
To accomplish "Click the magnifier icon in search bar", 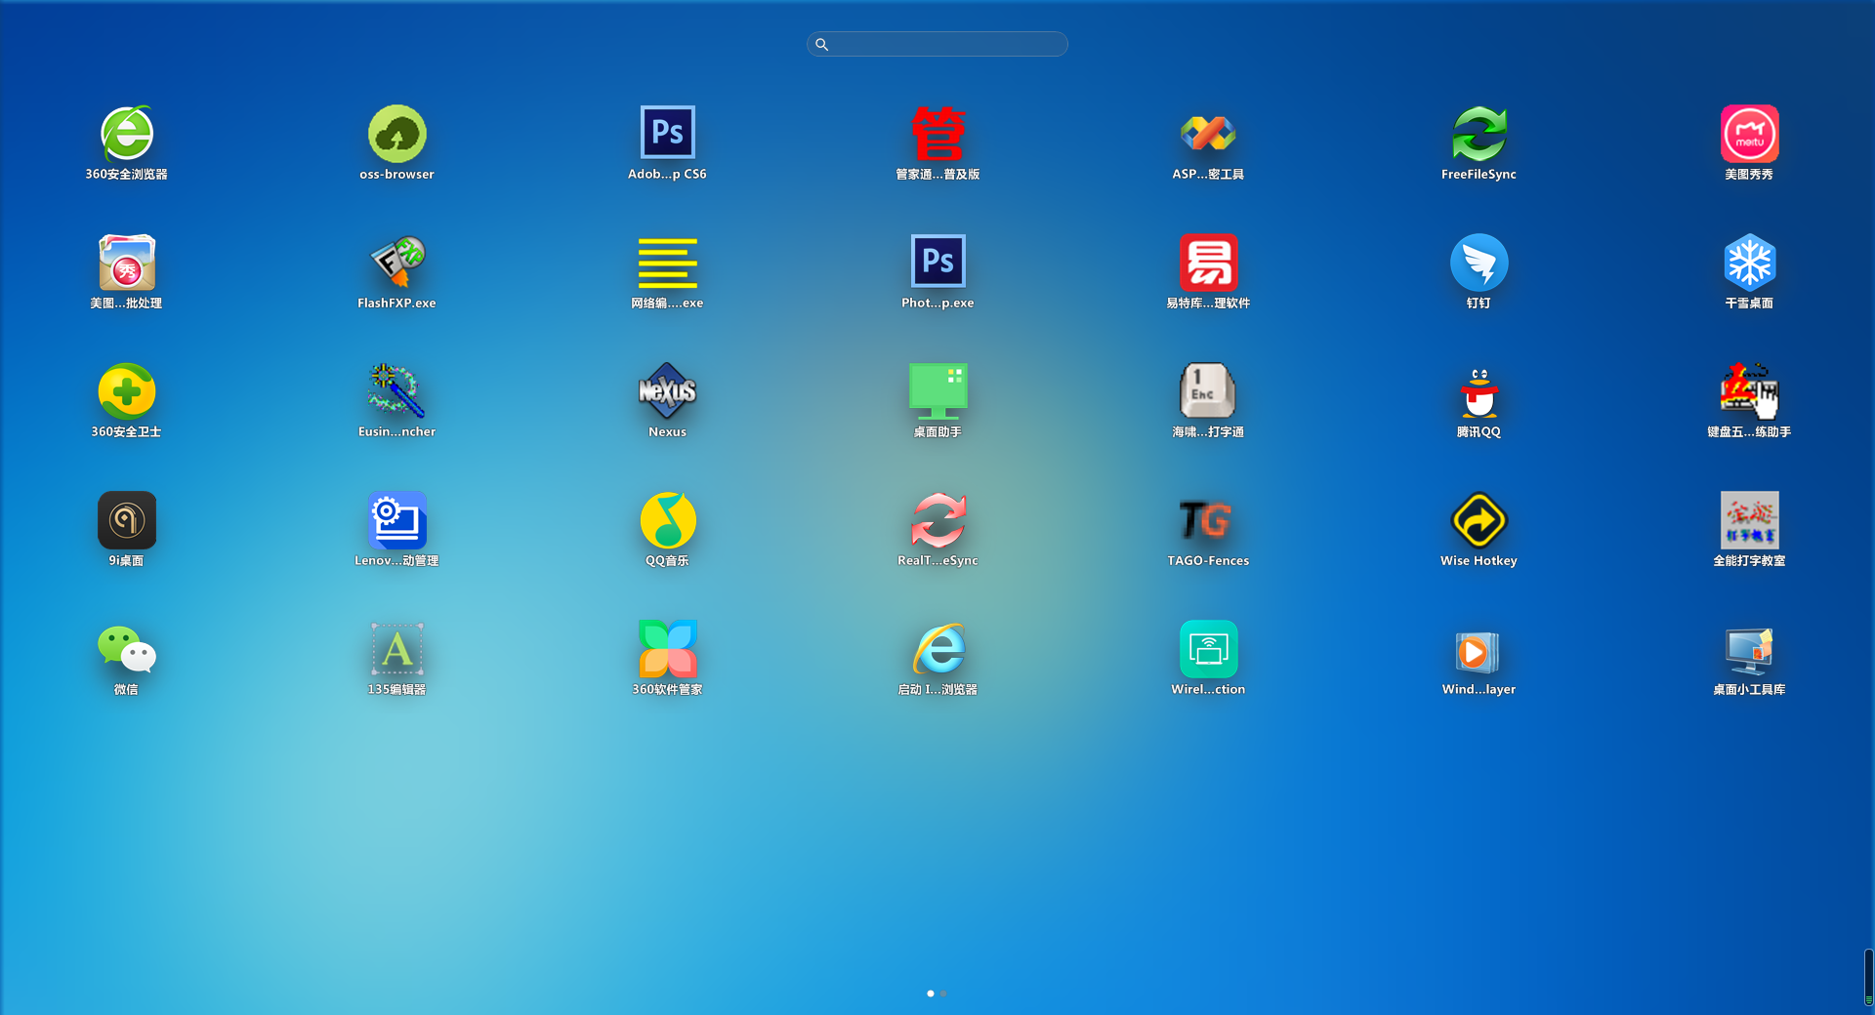I will coord(822,44).
